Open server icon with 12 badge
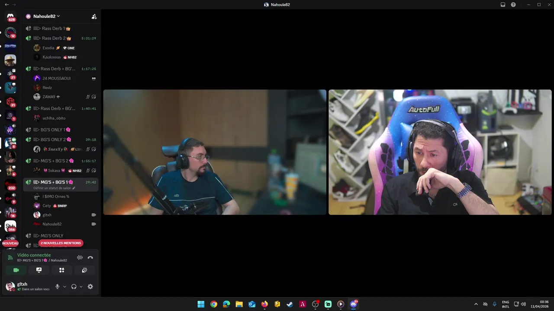554x311 pixels. 10,32
